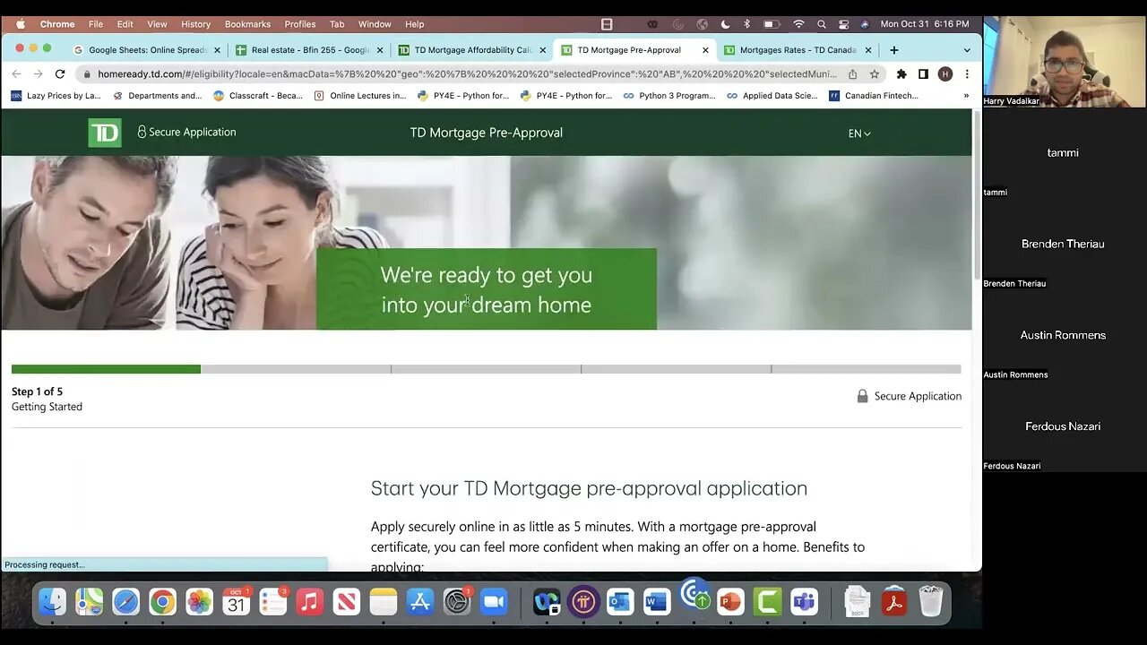Screen dimensions: 1147x645
Task: Open the EN language dropdown
Action: point(859,133)
